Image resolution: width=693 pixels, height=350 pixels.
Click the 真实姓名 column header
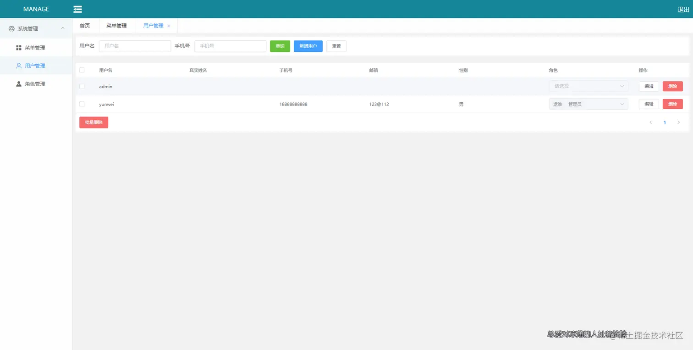(x=198, y=70)
